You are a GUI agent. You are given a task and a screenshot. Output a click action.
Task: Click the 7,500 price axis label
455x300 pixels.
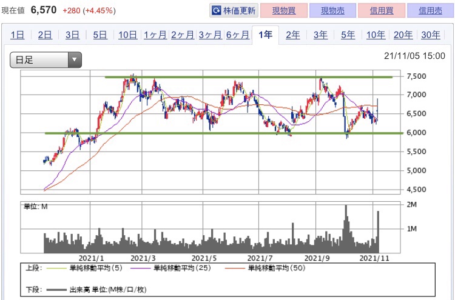coord(416,76)
